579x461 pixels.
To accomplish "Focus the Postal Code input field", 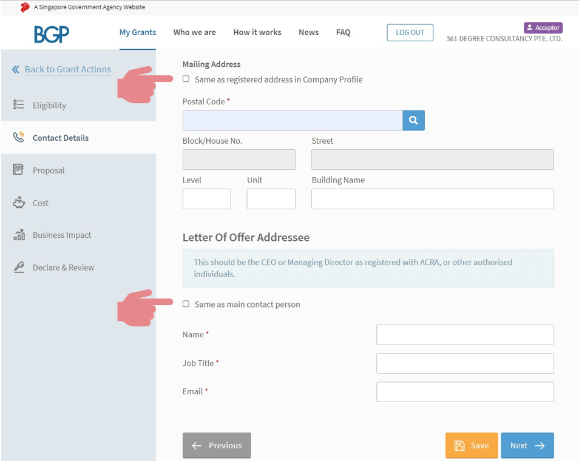I will click(292, 121).
